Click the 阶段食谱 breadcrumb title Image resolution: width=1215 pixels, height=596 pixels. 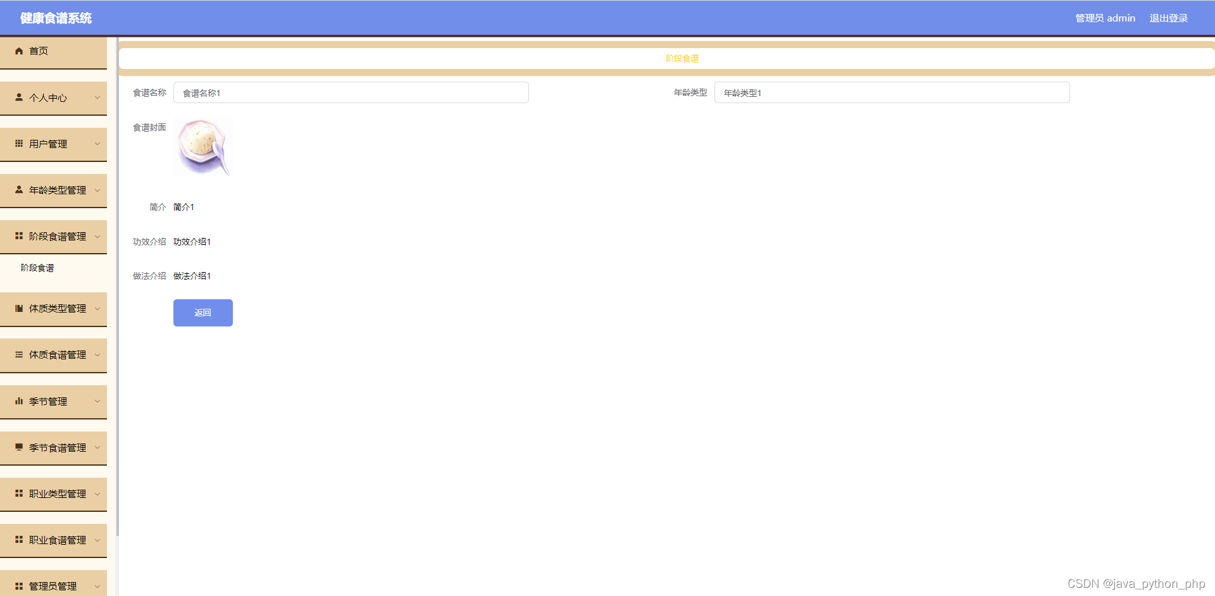pos(682,58)
